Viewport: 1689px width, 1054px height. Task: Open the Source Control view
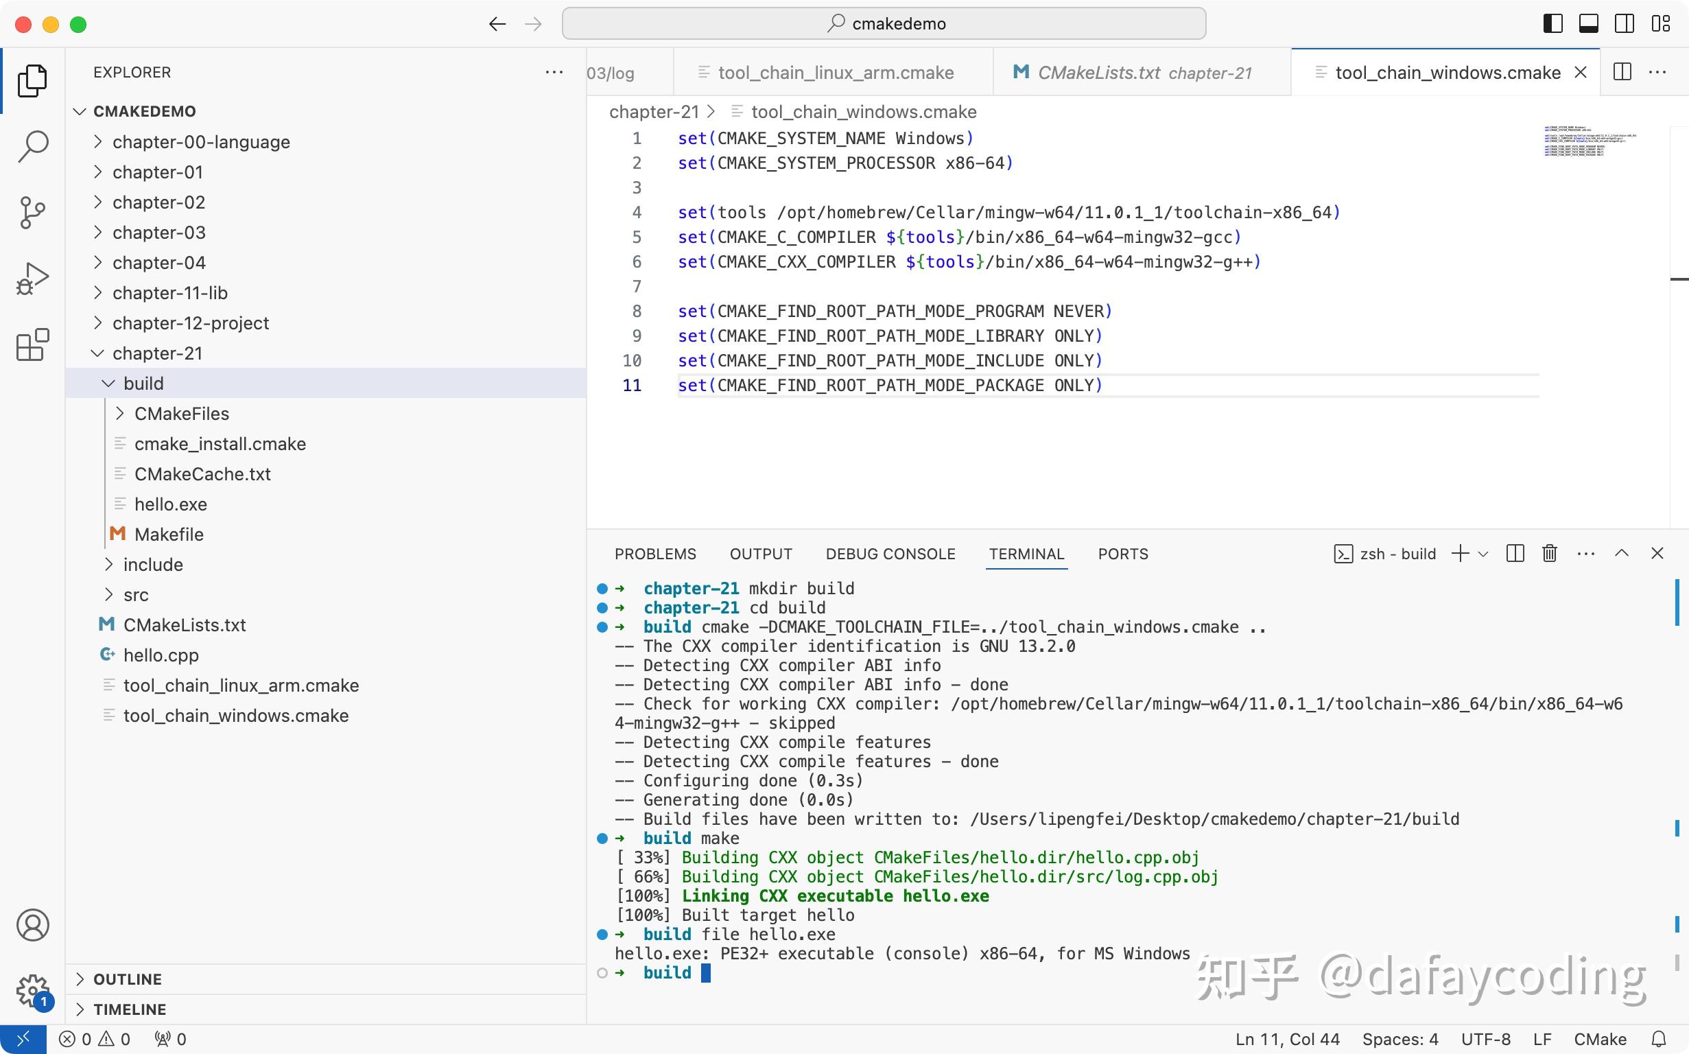click(x=32, y=211)
